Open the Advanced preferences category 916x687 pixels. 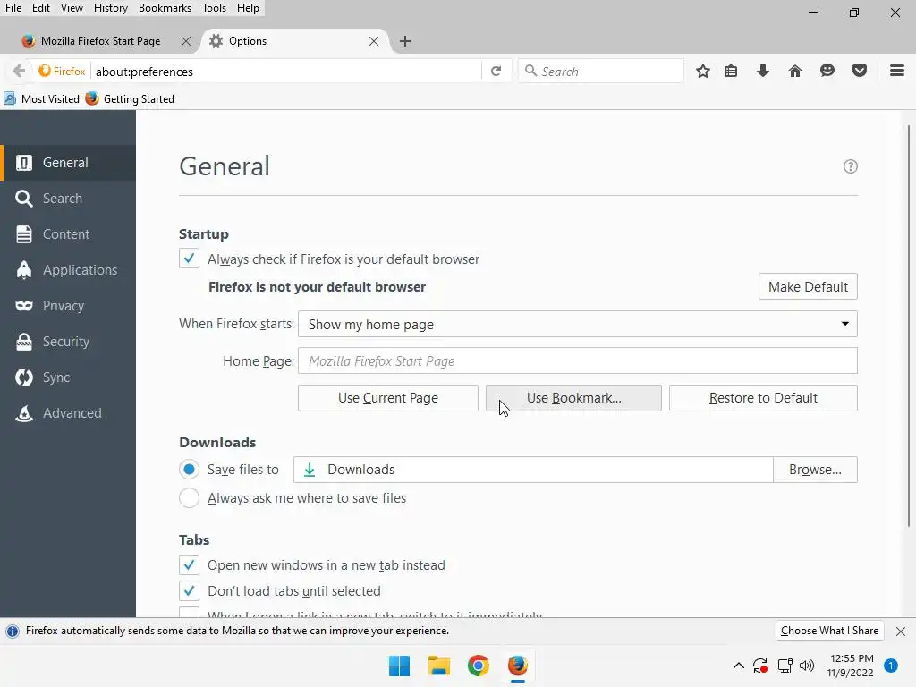tap(68, 413)
